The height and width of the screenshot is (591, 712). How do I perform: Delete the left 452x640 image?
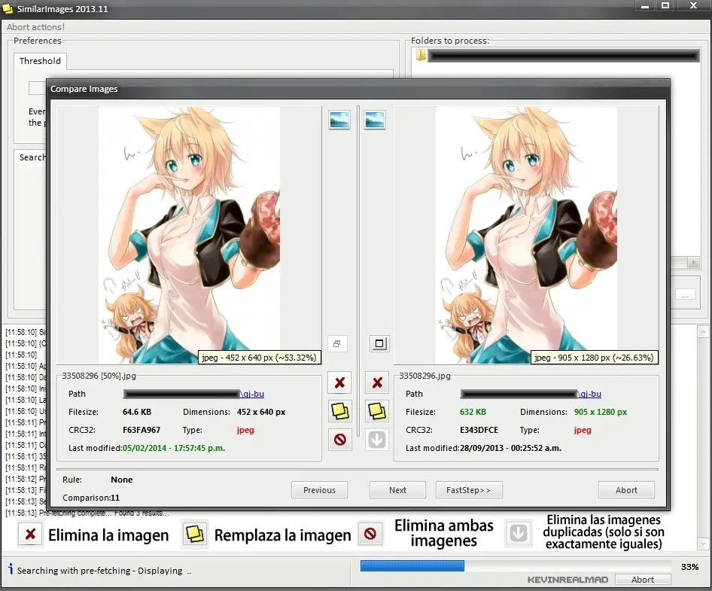click(339, 382)
